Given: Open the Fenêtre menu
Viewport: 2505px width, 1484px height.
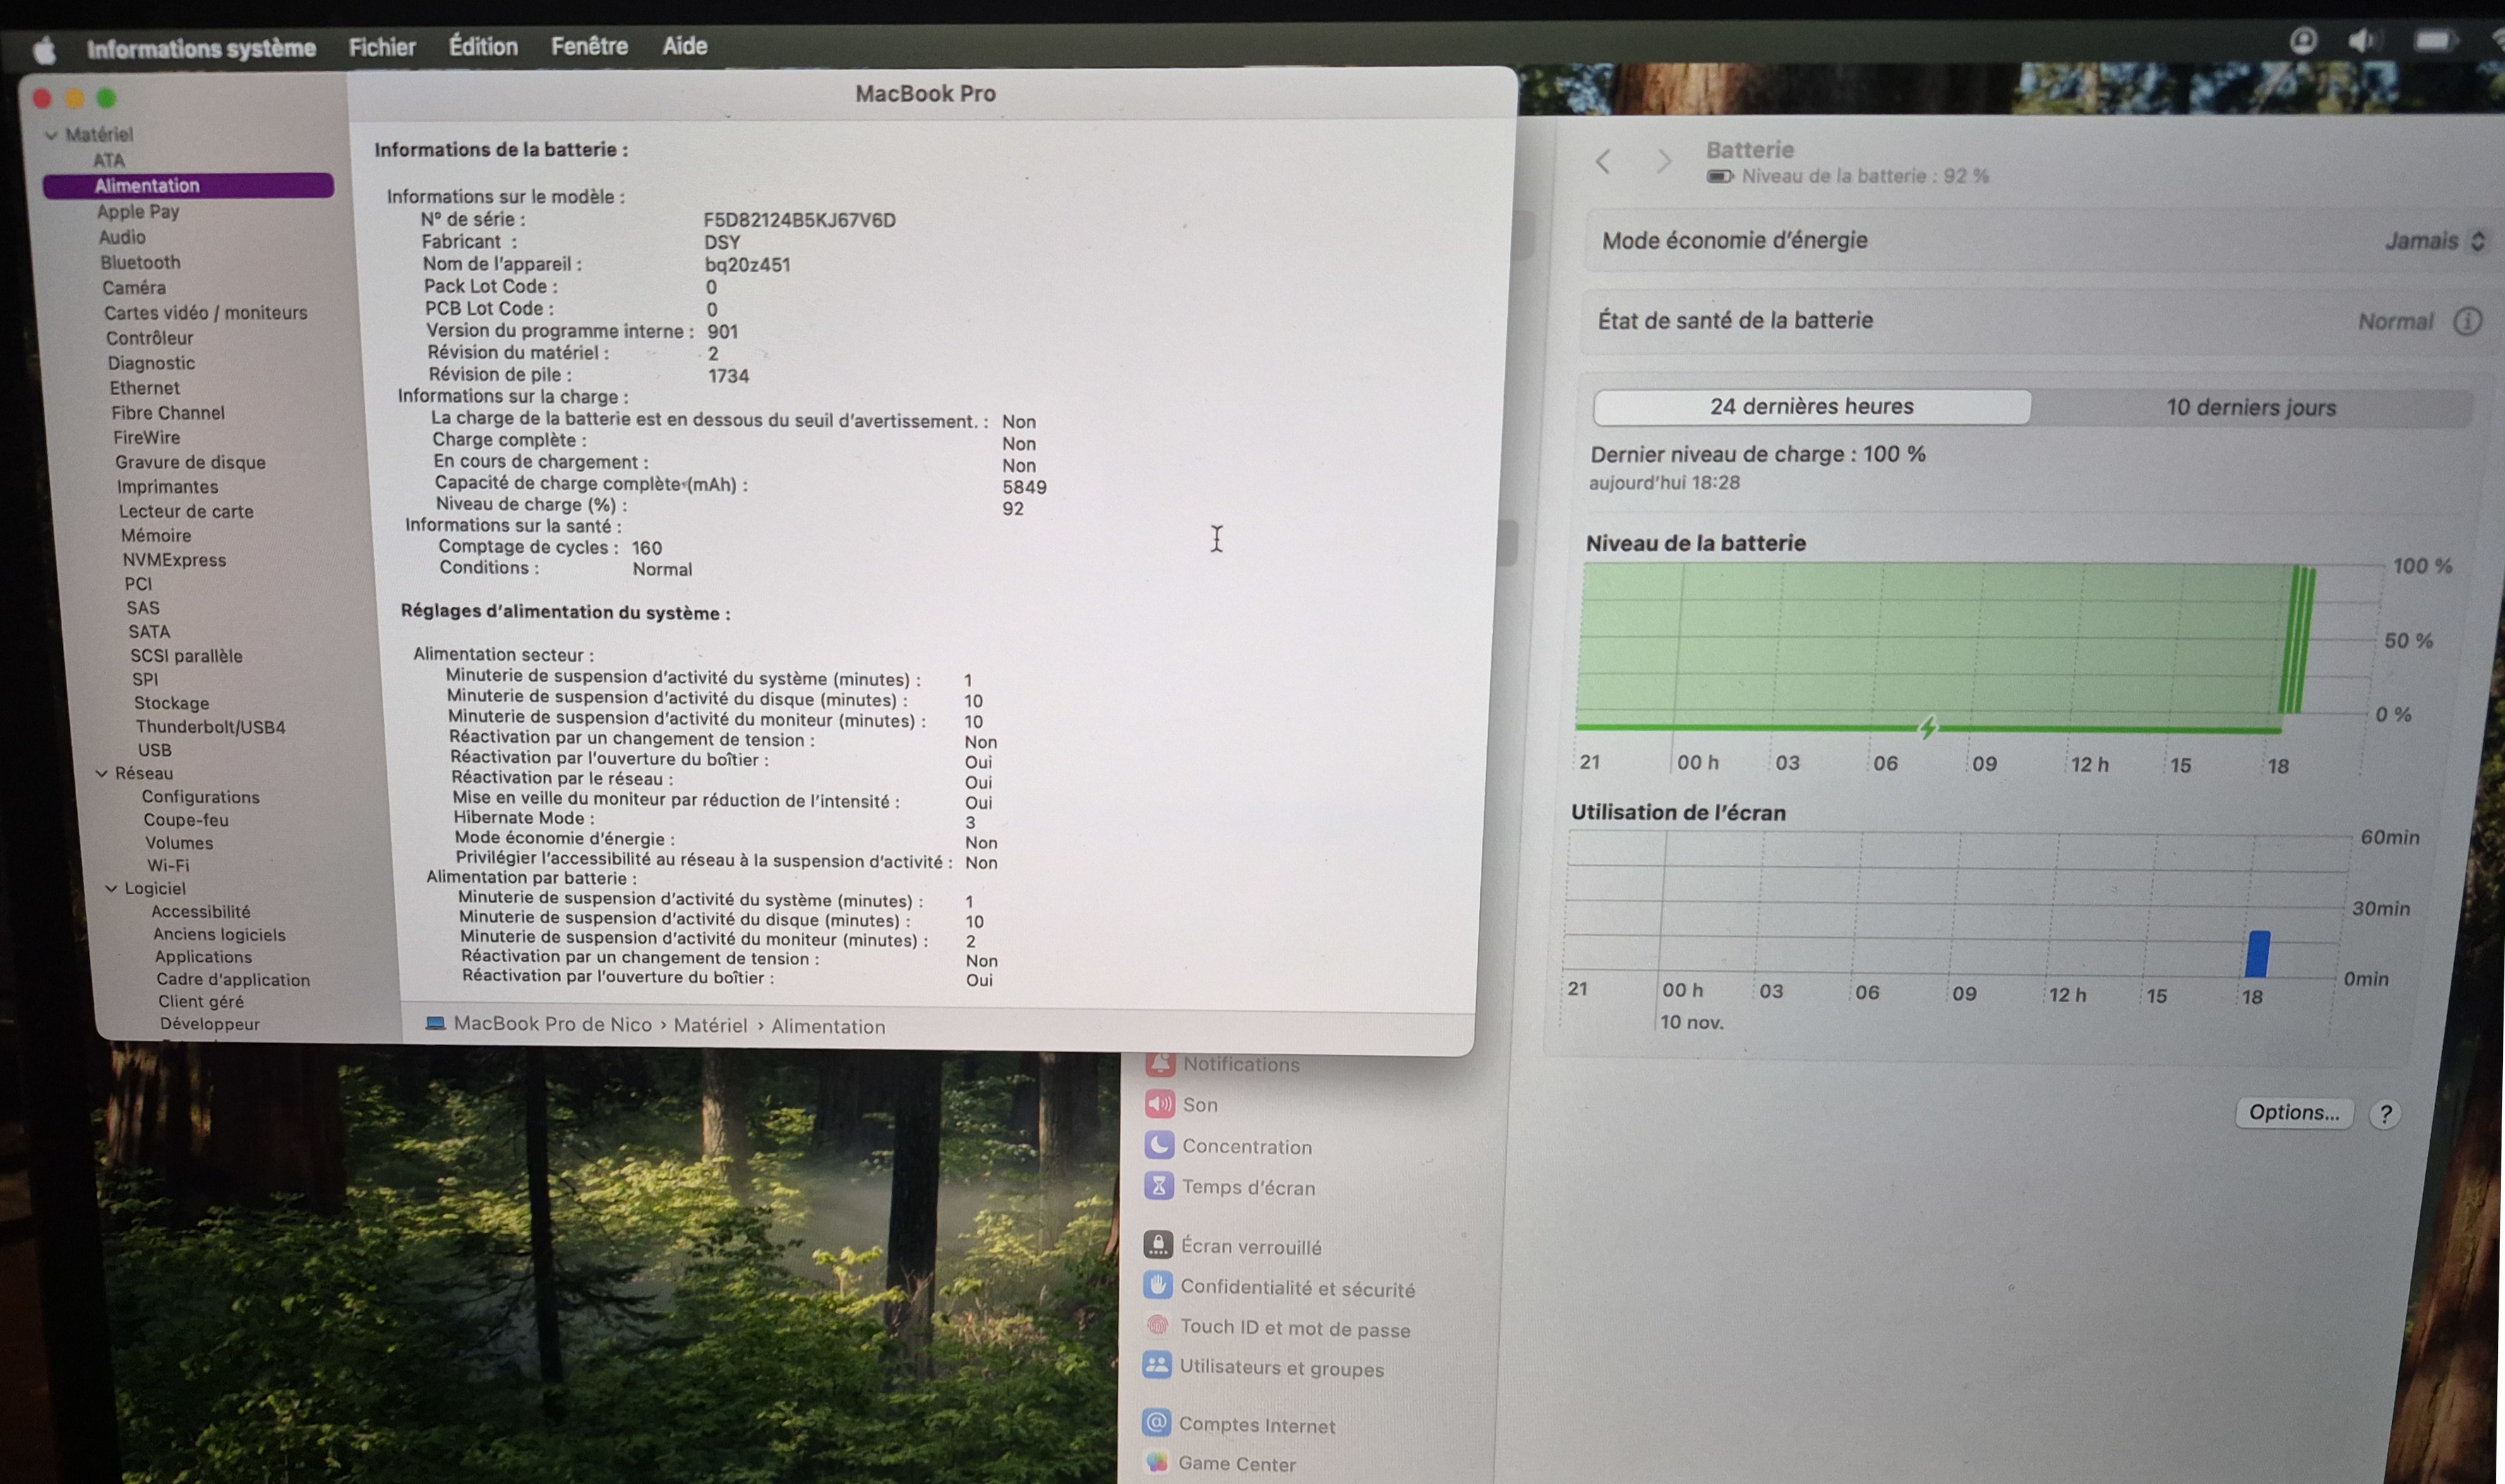Looking at the screenshot, I should coord(589,46).
